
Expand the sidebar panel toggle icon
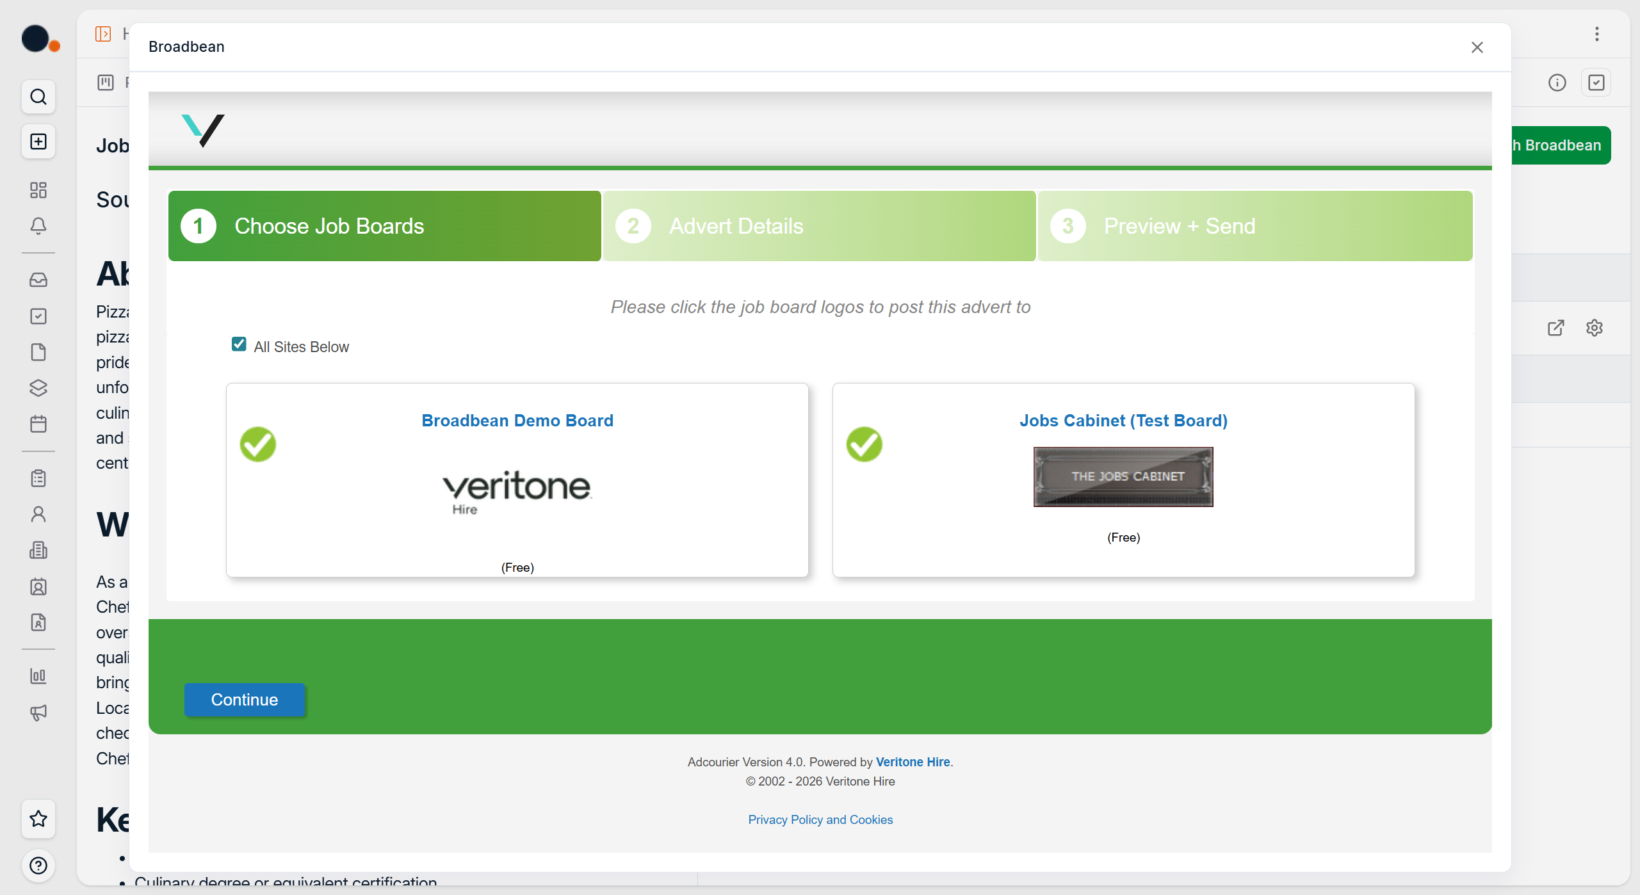(103, 33)
